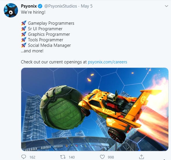171x160 pixels.
Task: Click the rocket emoji beside Gameplay Programmers
Action: point(24,23)
